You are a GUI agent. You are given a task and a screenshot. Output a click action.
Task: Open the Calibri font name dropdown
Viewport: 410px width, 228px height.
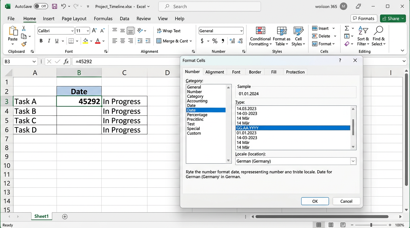pyautogui.click(x=72, y=31)
